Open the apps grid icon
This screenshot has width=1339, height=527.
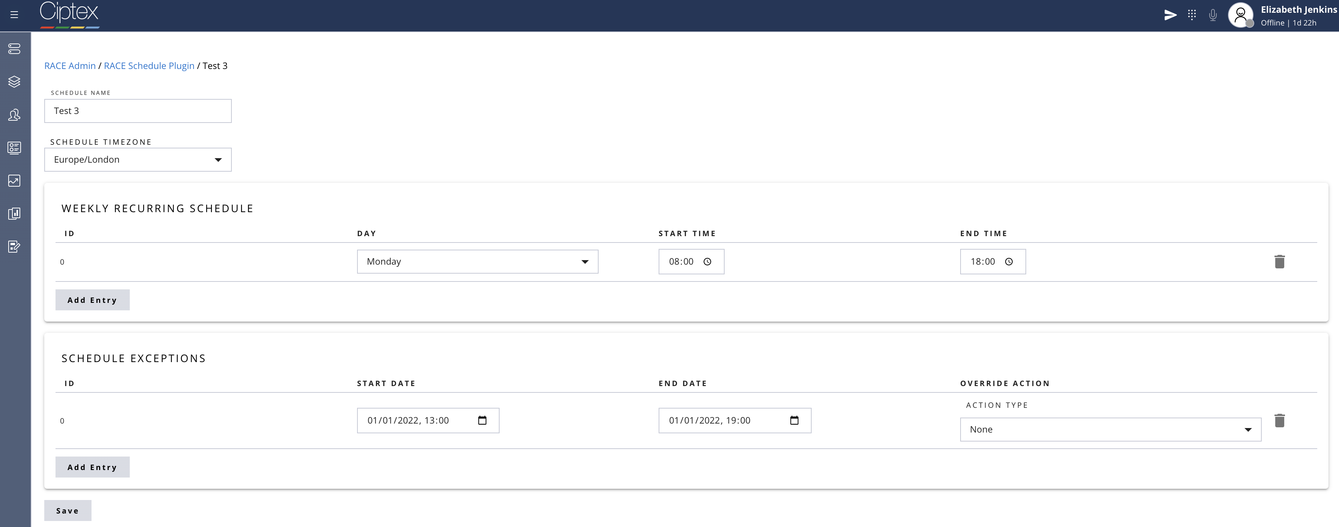1192,15
